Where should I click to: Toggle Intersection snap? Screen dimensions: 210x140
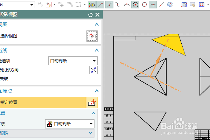pyautogui.click(x=127, y=5)
